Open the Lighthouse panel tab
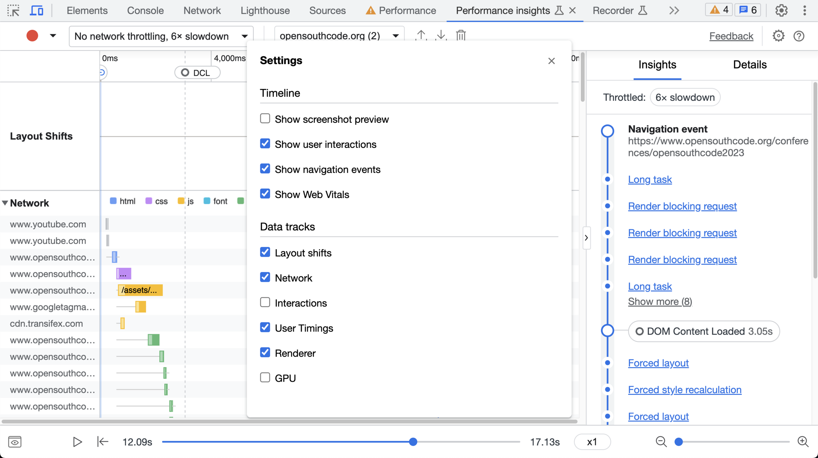This screenshot has width=818, height=458. coord(265,11)
